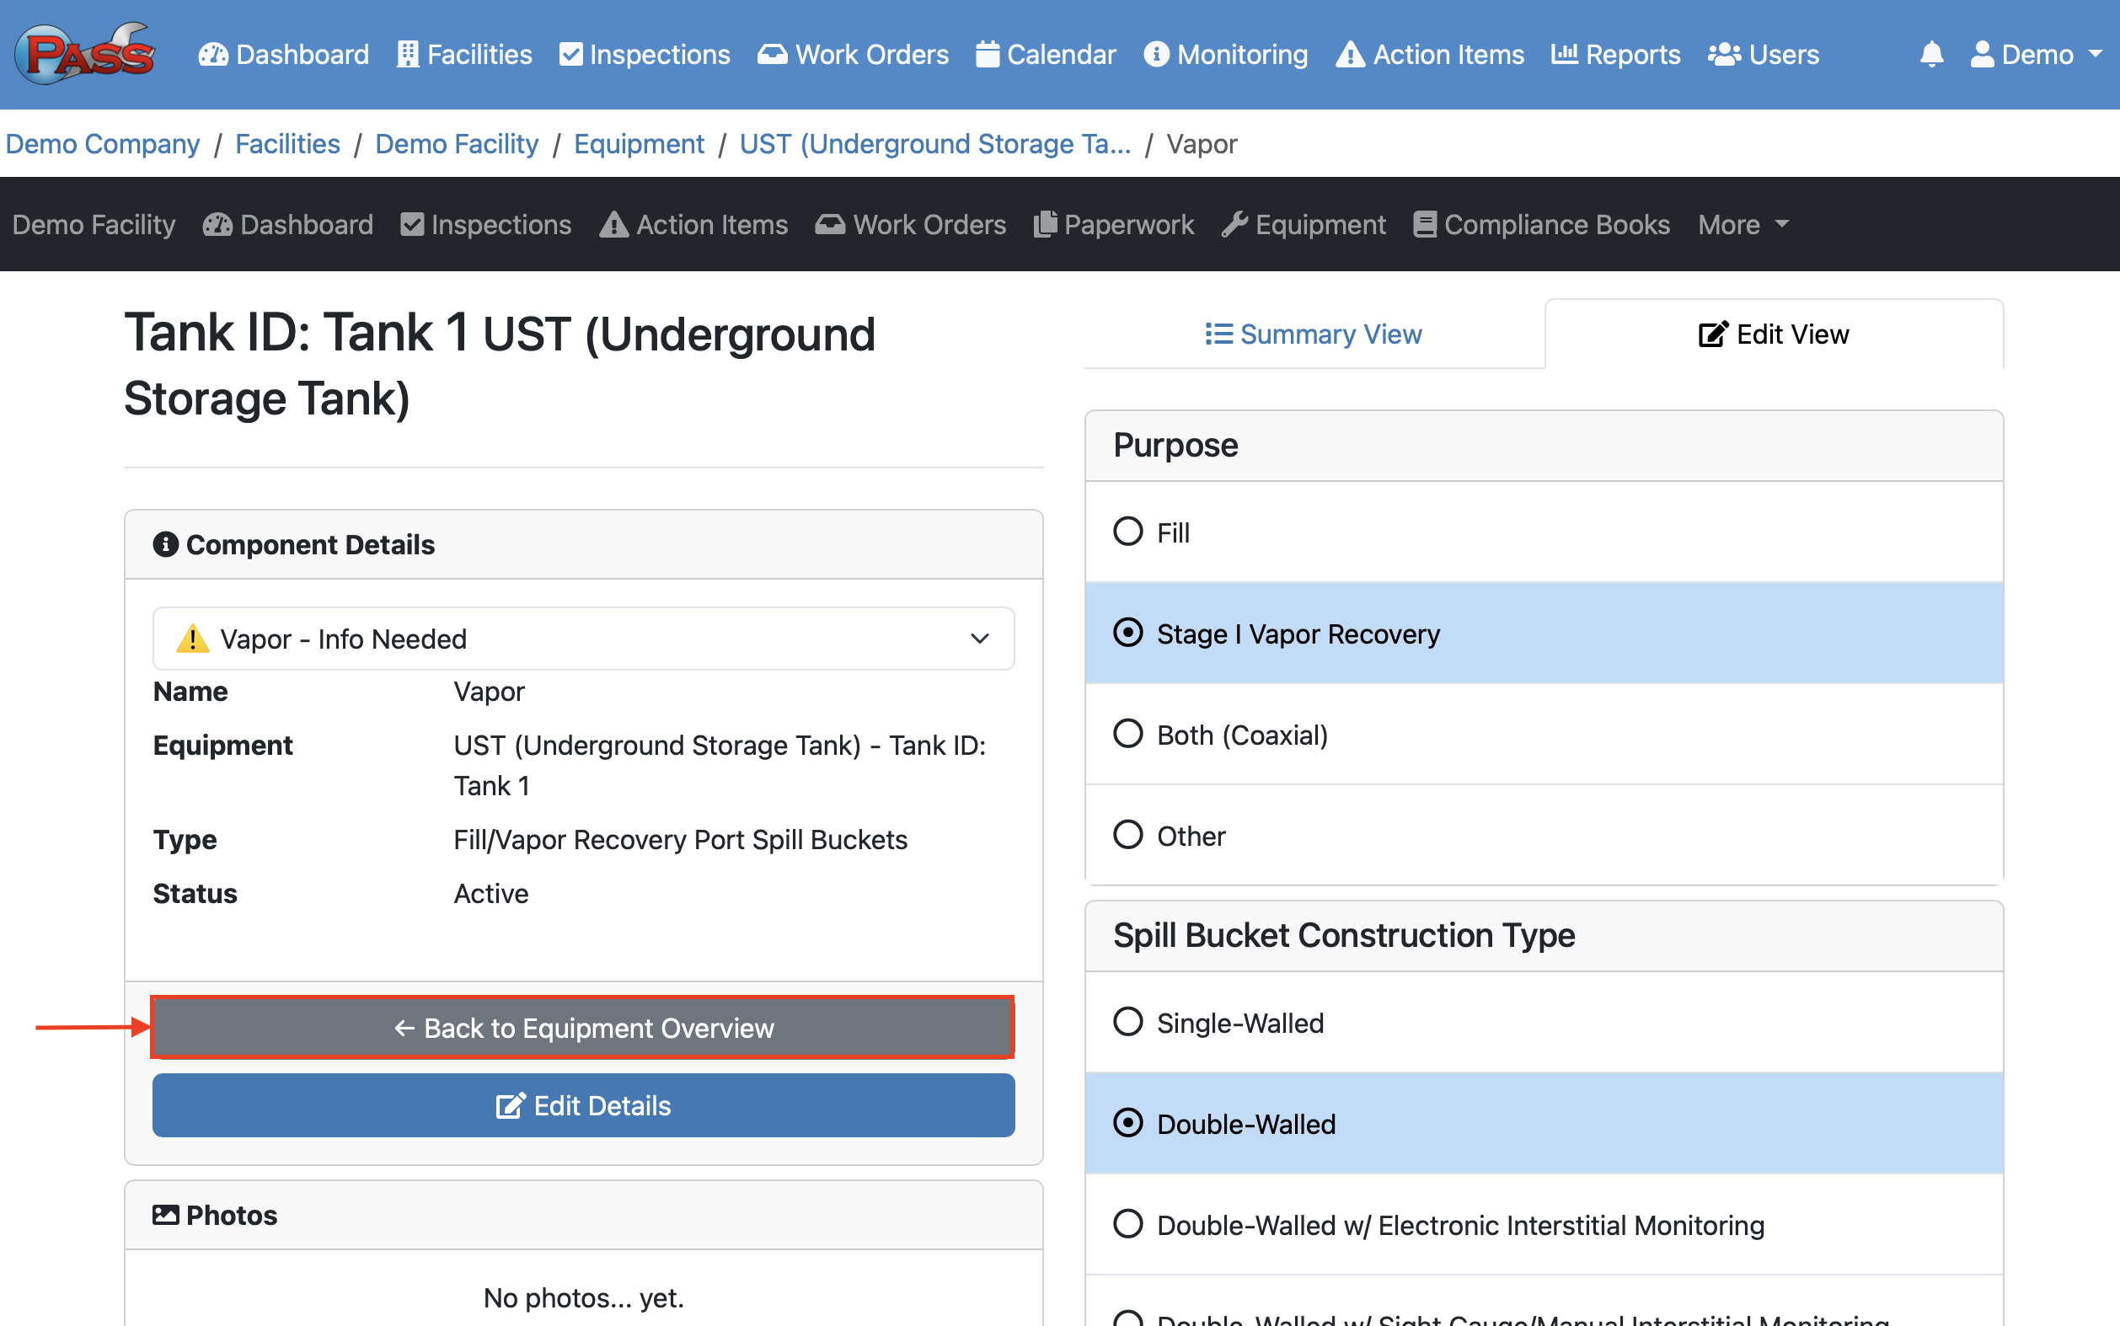Select Single-Walled construction type

pyautogui.click(x=1128, y=1022)
